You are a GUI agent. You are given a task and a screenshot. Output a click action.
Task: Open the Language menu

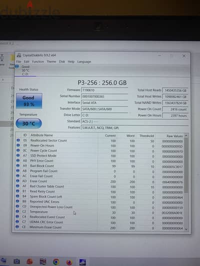84,62
